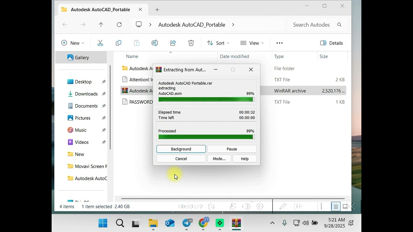Click the Paste clipboard icon

click(136, 43)
